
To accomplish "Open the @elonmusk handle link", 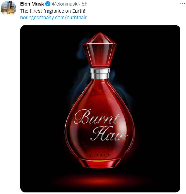I will [x=65, y=4].
